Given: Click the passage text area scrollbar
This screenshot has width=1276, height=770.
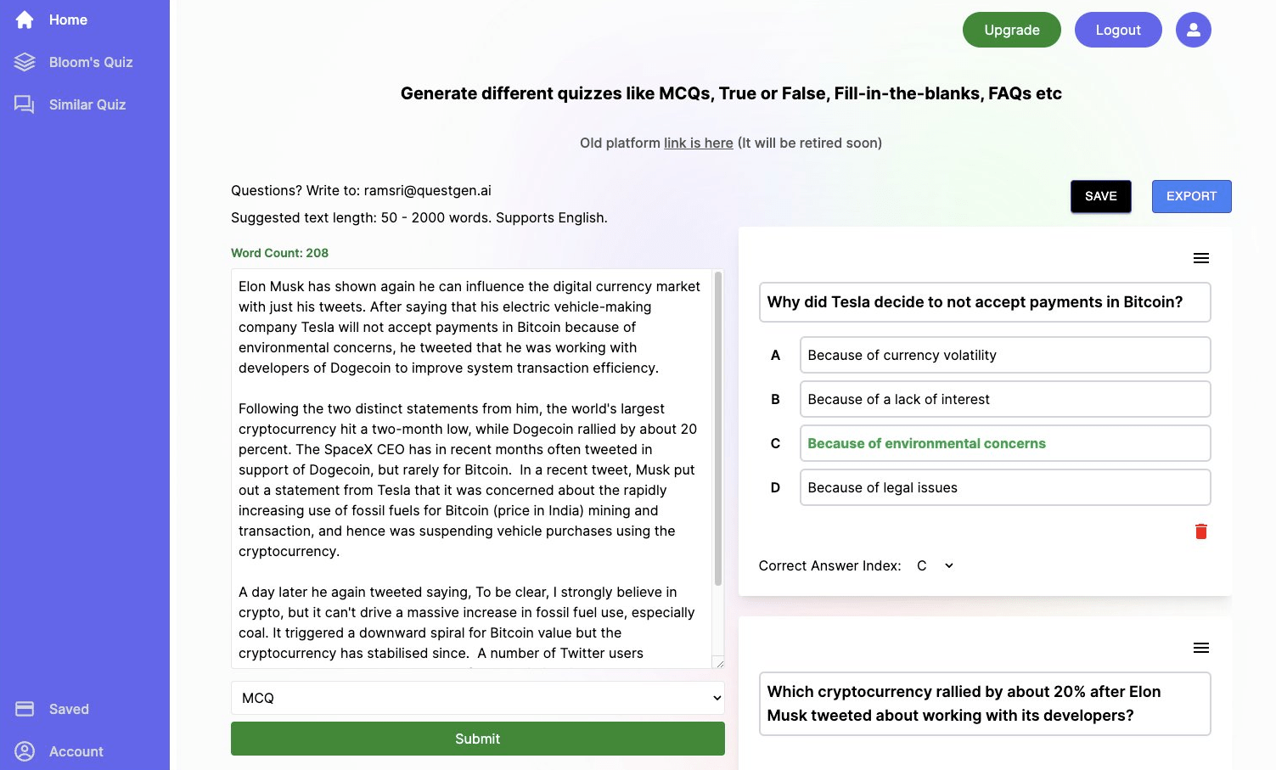Looking at the screenshot, I should click(718, 429).
